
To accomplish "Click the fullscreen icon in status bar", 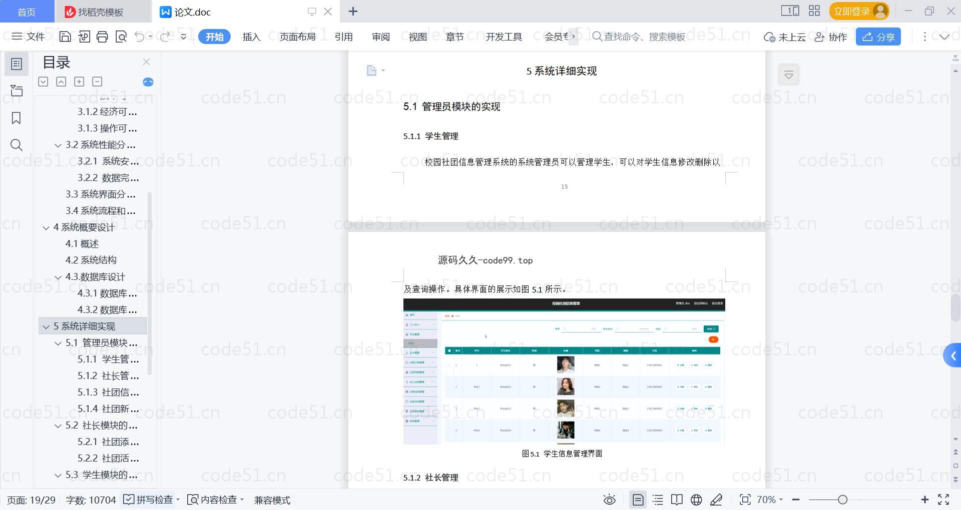I will (943, 499).
